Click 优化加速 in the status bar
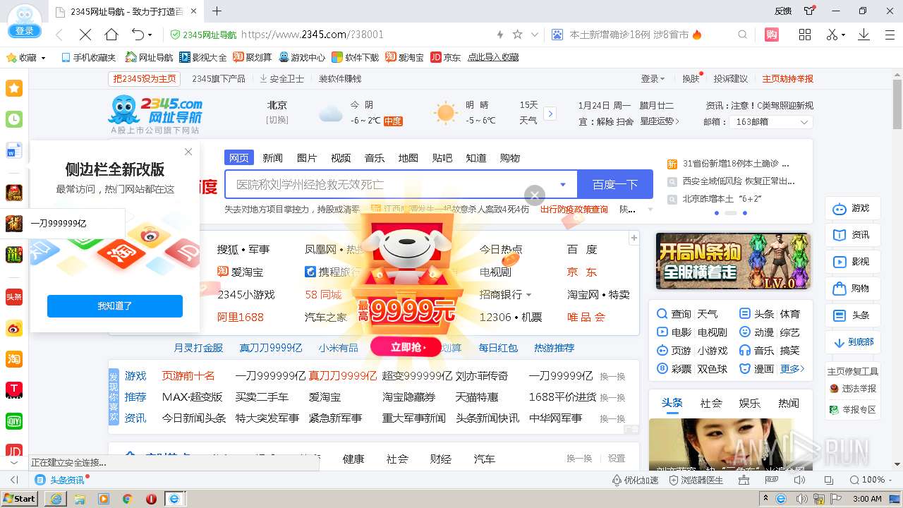903x508 pixels. [x=635, y=480]
